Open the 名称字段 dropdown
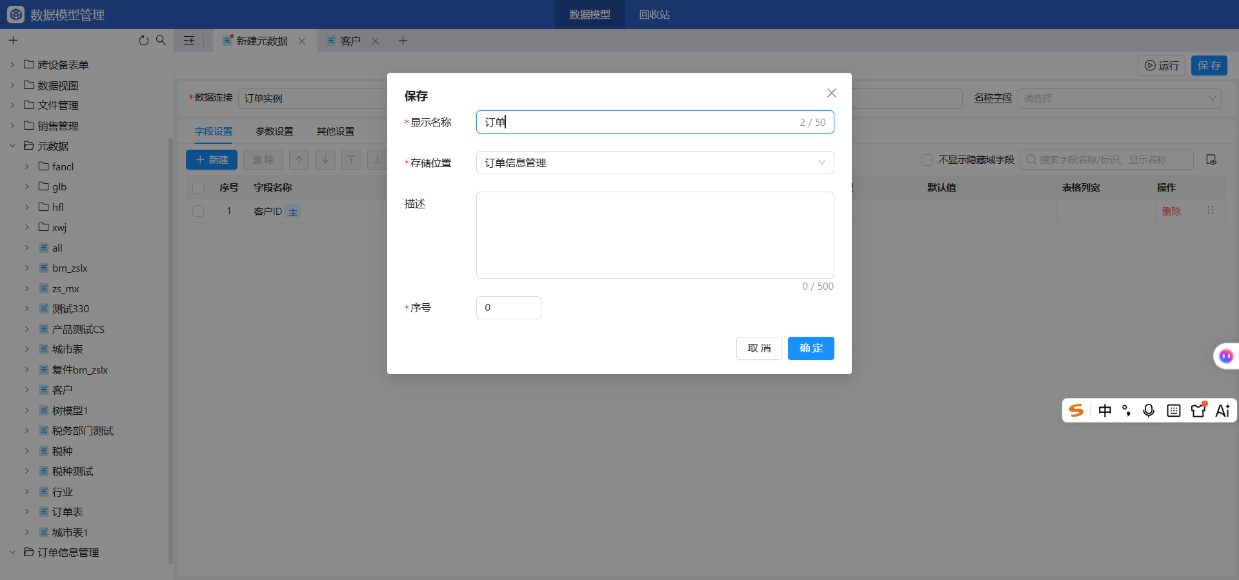The height and width of the screenshot is (580, 1239). tap(1120, 98)
